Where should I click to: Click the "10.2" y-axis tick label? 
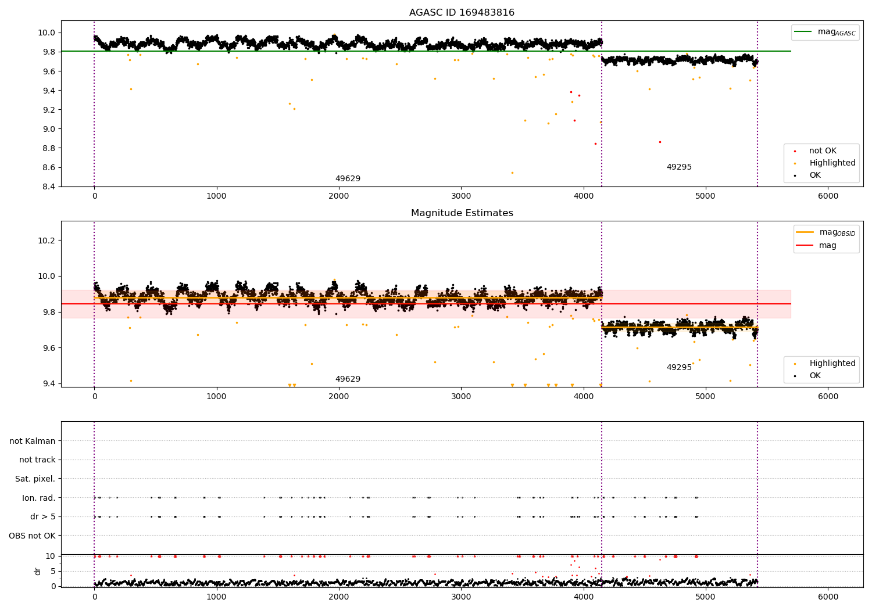[x=48, y=241]
